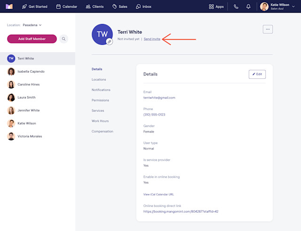Open View iCal Calendar URL link

(x=158, y=194)
